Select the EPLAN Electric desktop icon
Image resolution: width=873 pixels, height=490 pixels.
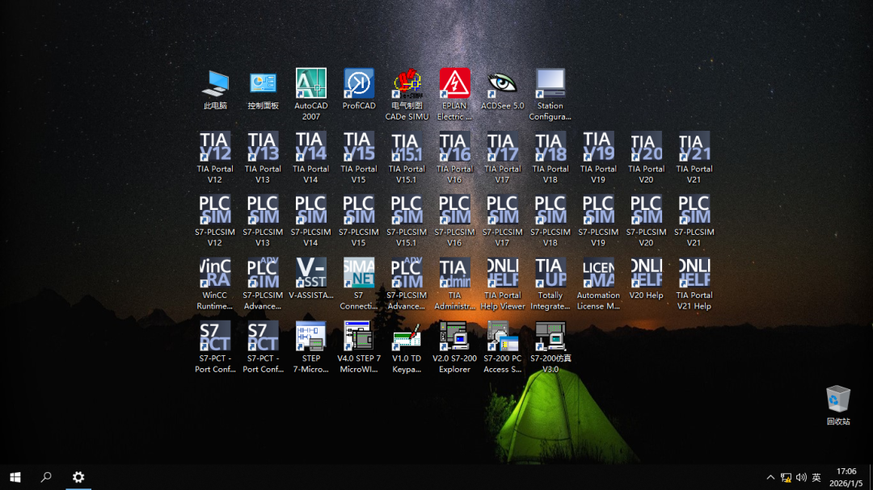(454, 84)
